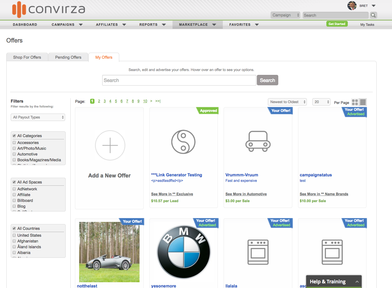Open the Link Generator Testing offer

coord(177,175)
